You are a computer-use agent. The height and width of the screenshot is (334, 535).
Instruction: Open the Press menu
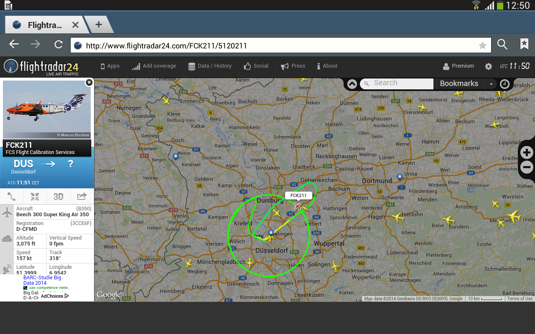pos(293,66)
